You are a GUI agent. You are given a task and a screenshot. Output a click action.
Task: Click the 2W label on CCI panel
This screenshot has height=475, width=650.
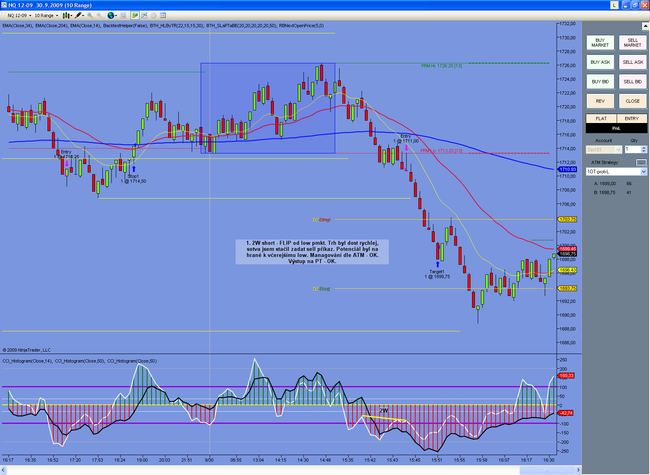click(x=383, y=410)
